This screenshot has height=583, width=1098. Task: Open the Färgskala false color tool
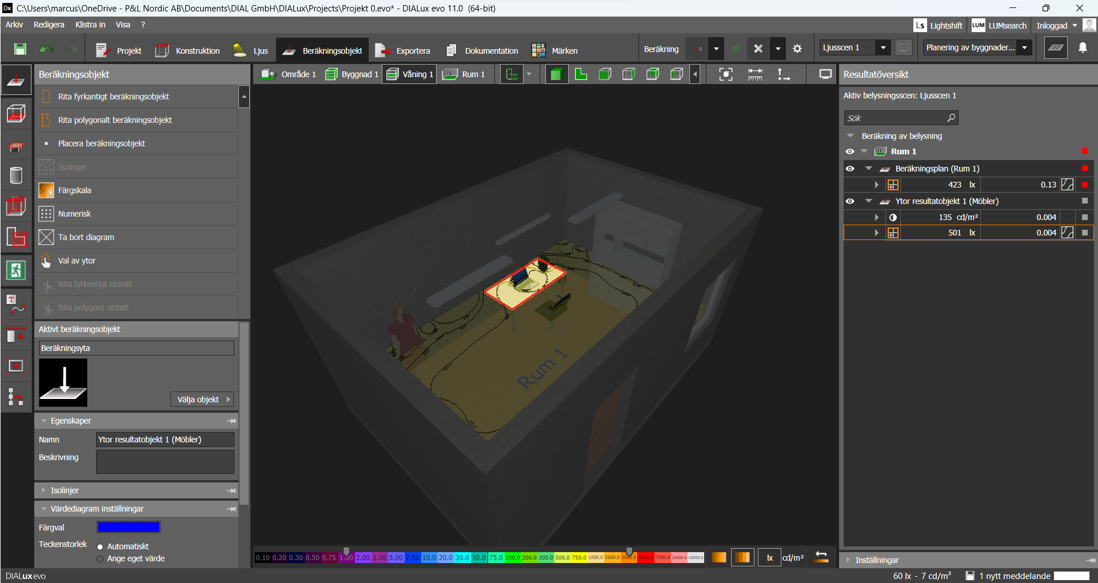137,190
